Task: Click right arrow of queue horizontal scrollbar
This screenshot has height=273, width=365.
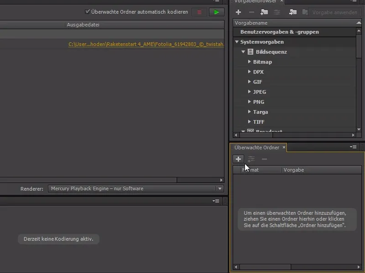Action: [x=221, y=180]
